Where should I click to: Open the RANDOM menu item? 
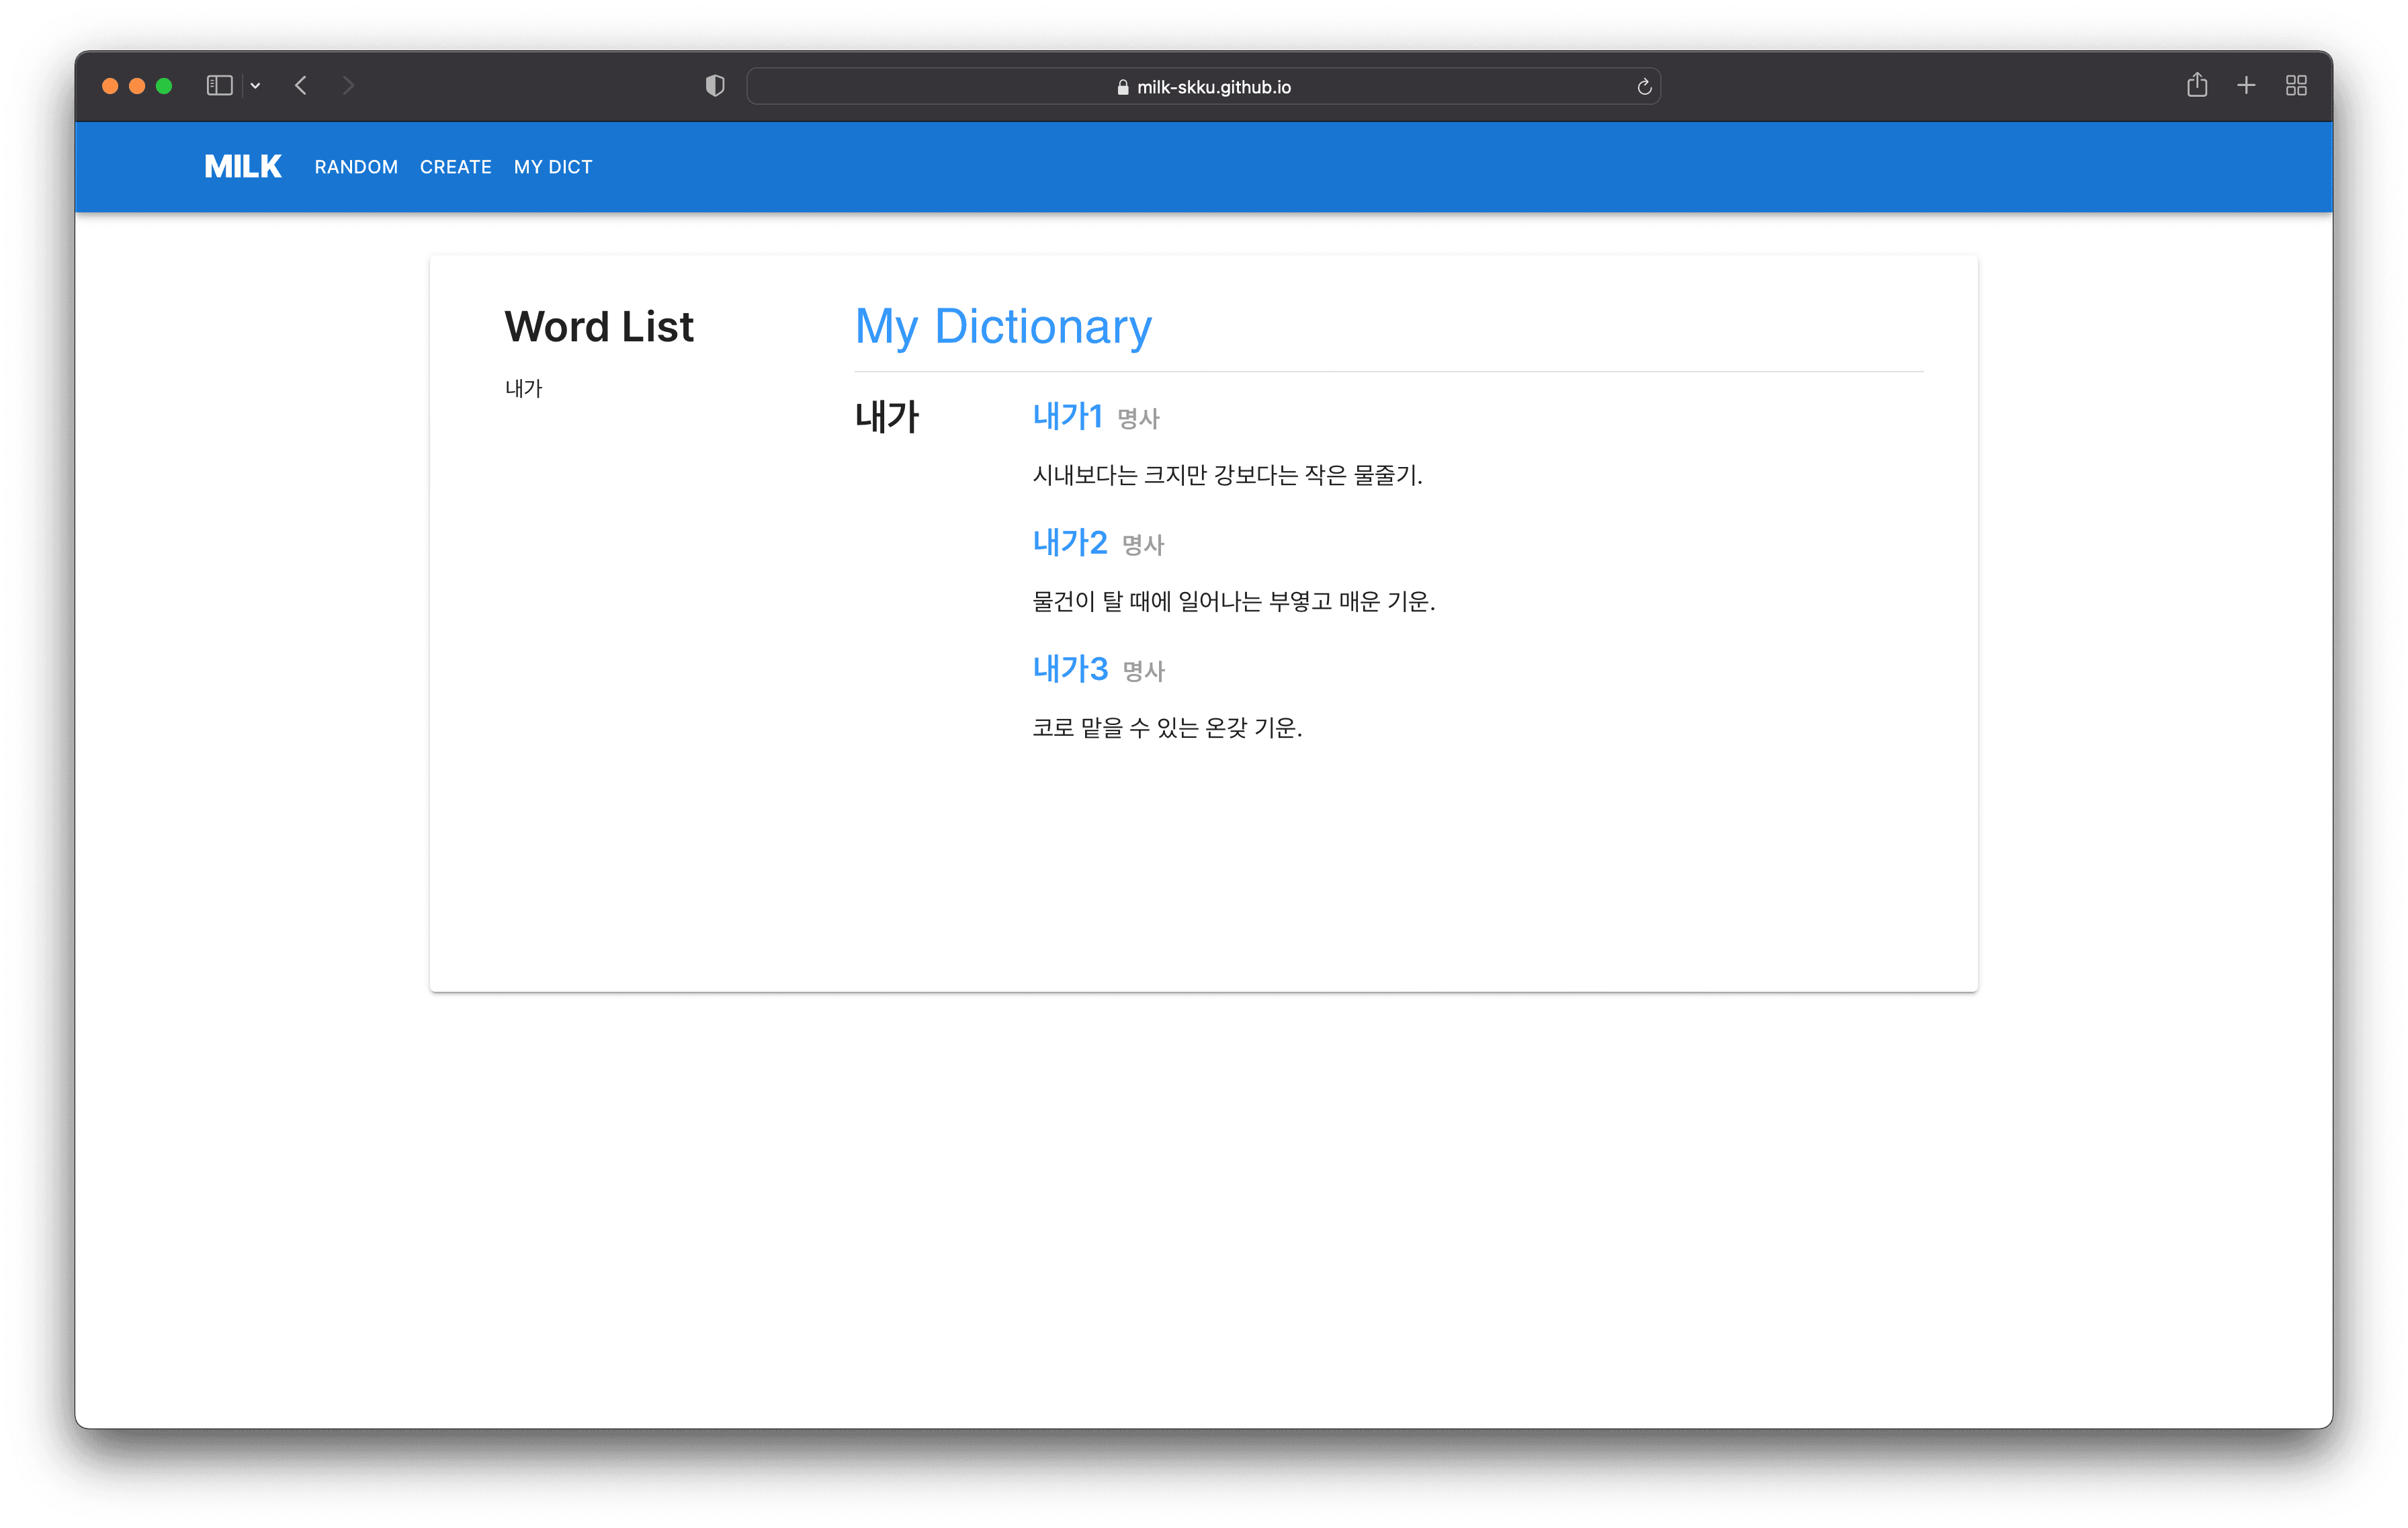[x=356, y=167]
